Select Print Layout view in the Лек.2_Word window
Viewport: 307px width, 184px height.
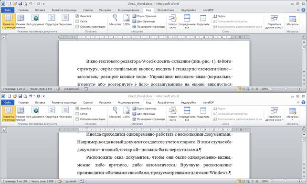point(9,114)
